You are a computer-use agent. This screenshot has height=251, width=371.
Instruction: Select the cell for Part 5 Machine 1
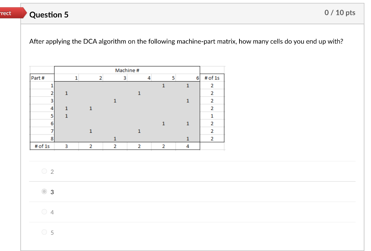pyautogui.click(x=66, y=116)
